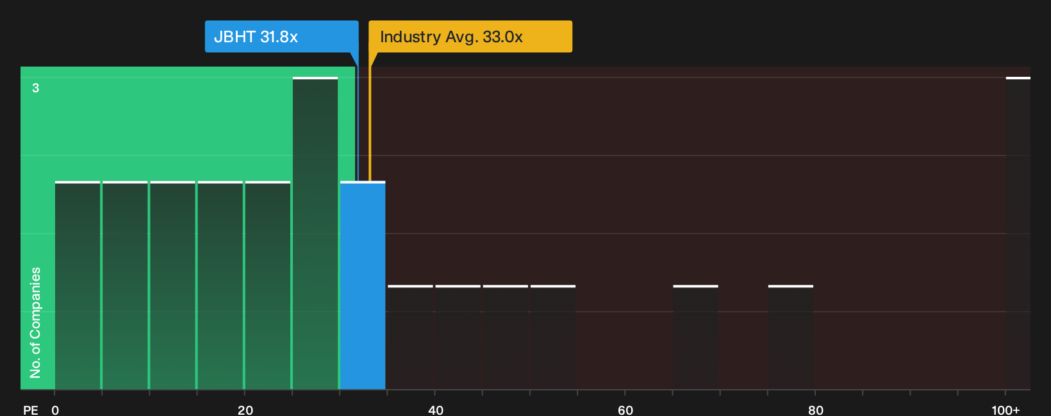Click the bar at PE 45-50
This screenshot has height=416, width=1051.
(x=506, y=337)
